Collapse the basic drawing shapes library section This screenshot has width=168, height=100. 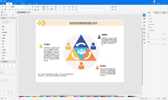[x=1, y=62]
